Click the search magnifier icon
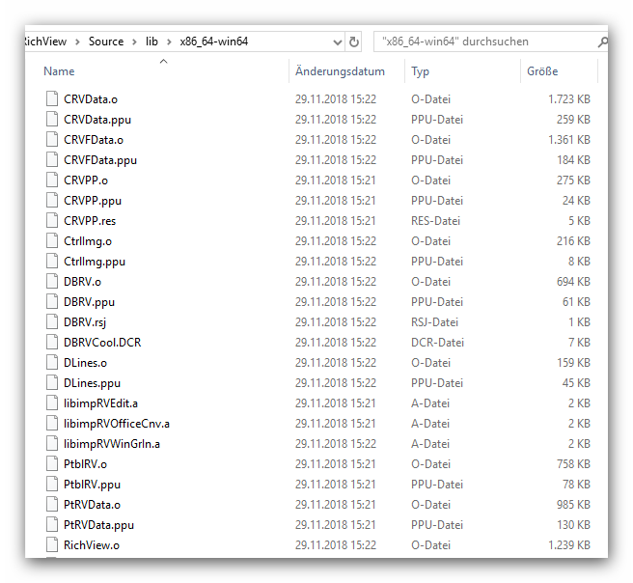Screen dimensions: 633x583 603,42
